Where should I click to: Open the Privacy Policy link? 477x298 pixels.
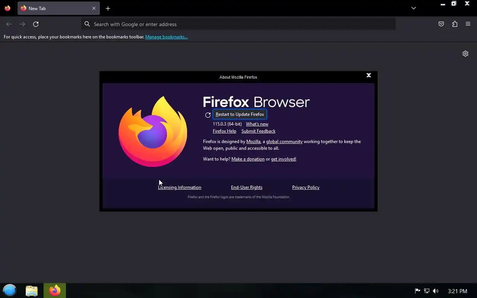[306, 187]
